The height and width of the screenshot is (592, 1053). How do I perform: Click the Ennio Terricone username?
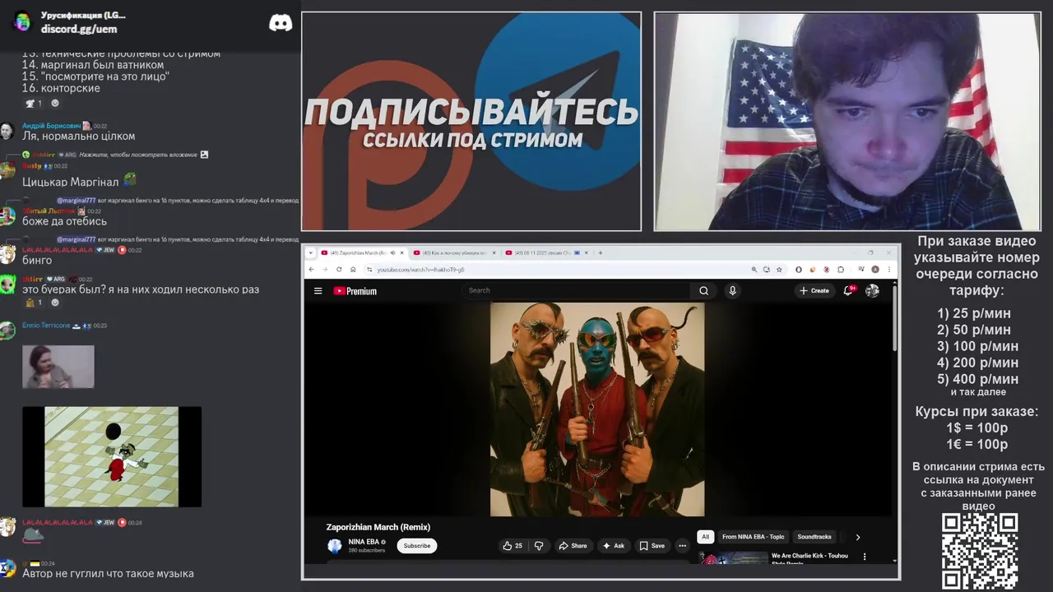click(46, 326)
